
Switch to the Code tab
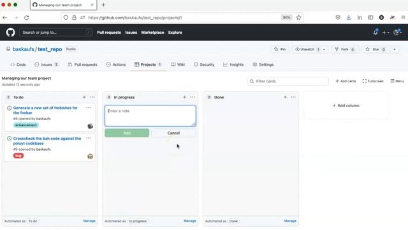(x=18, y=65)
